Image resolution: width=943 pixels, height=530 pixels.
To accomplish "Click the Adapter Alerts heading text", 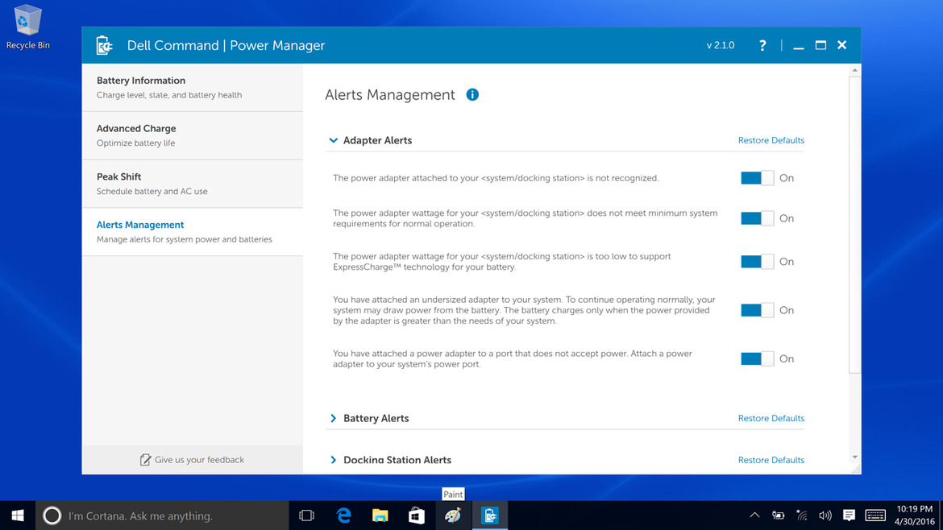I will click(378, 140).
